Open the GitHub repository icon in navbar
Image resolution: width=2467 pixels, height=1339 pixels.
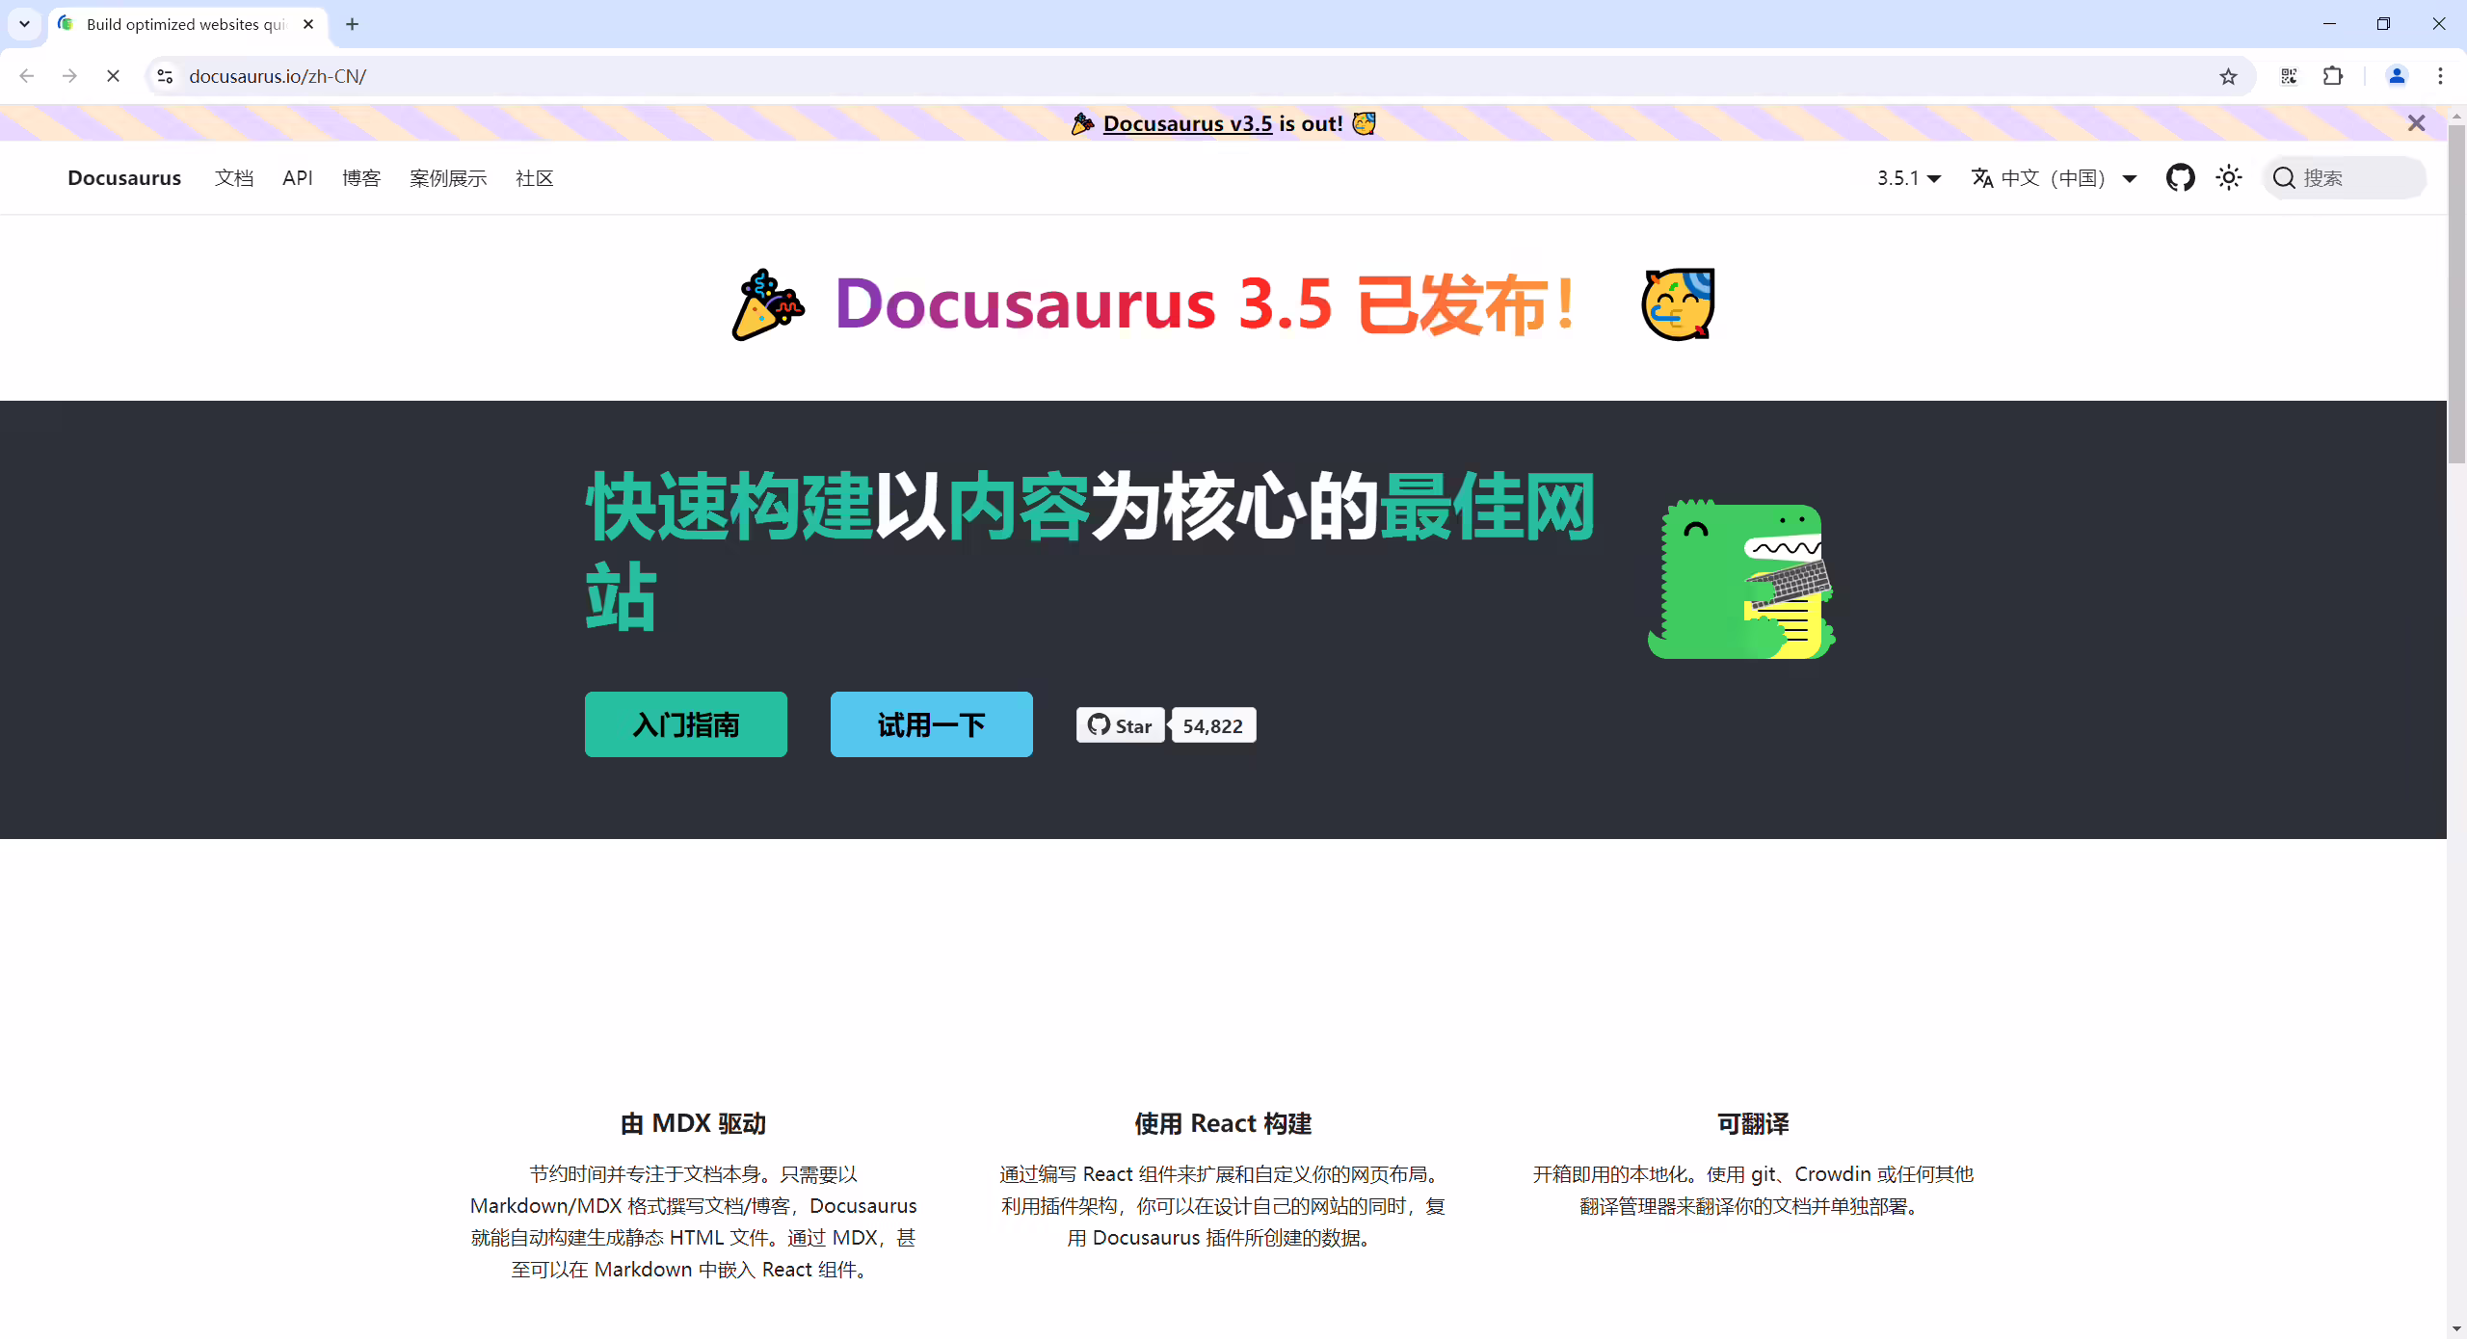tap(2181, 177)
